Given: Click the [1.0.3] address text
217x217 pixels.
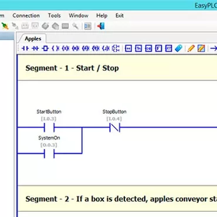Looking at the screenshot, I should [49, 118].
